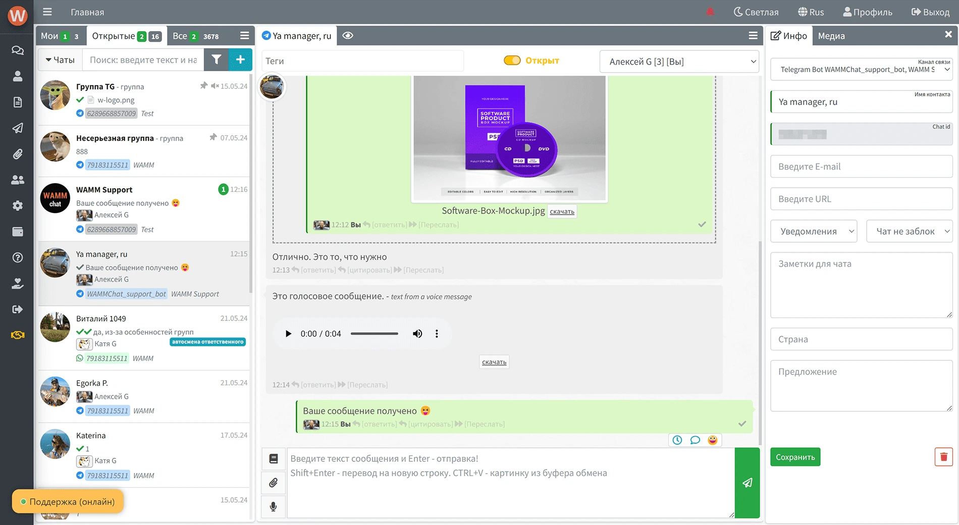The width and height of the screenshot is (959, 525).
Task: Click the red trash delete icon
Action: click(943, 457)
